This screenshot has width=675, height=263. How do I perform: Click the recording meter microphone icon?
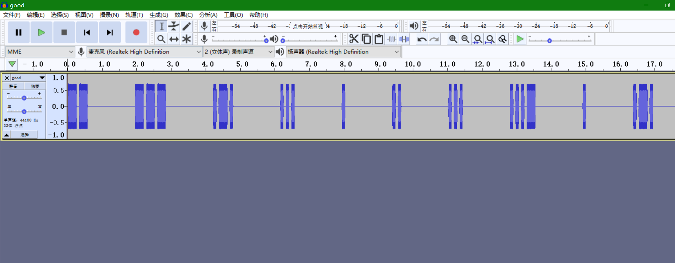(204, 26)
